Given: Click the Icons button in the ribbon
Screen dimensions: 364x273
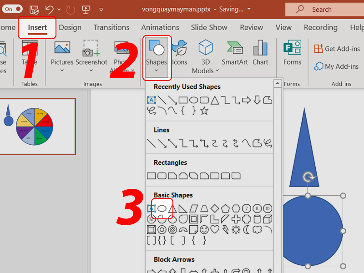Looking at the screenshot, I should click(x=179, y=54).
